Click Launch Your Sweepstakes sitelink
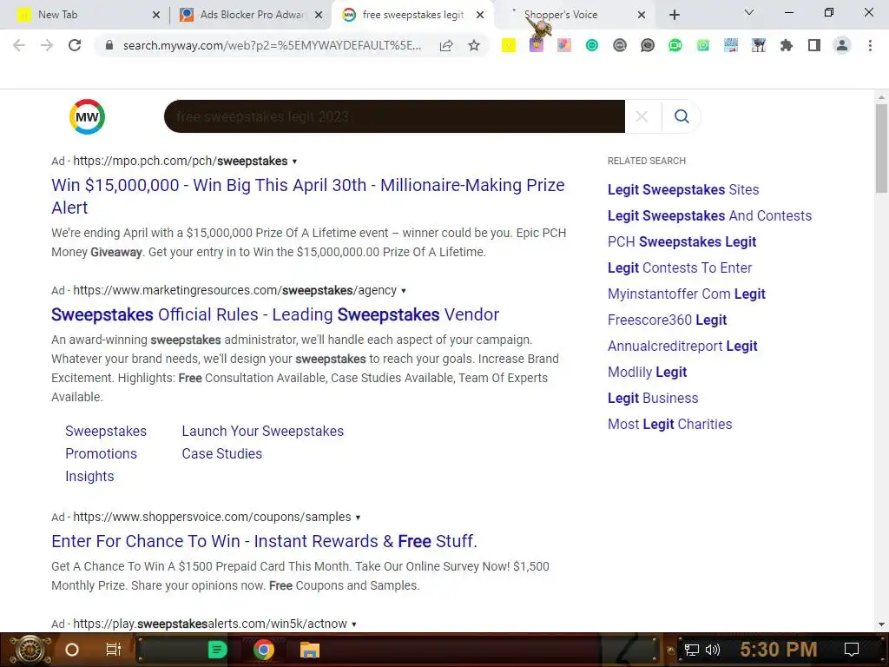 click(x=262, y=431)
